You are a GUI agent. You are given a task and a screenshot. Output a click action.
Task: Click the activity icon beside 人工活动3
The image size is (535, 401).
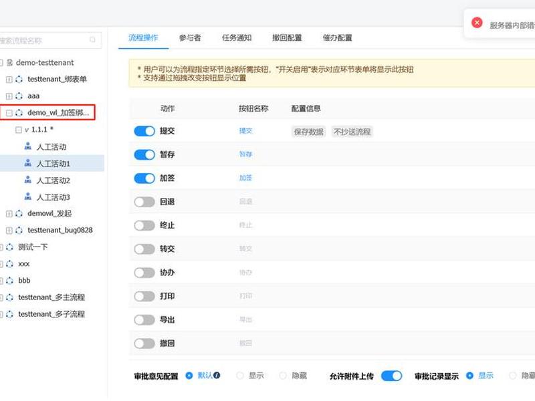(x=28, y=196)
